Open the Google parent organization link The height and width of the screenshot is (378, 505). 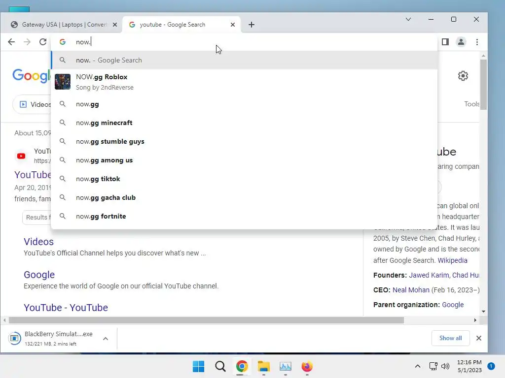[x=453, y=305]
